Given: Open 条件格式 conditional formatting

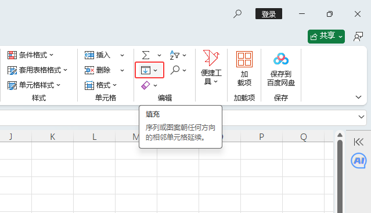Looking at the screenshot, I should point(30,55).
